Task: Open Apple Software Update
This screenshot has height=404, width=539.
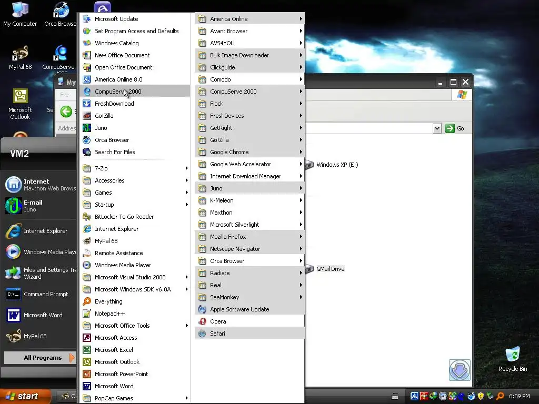Action: [249, 309]
